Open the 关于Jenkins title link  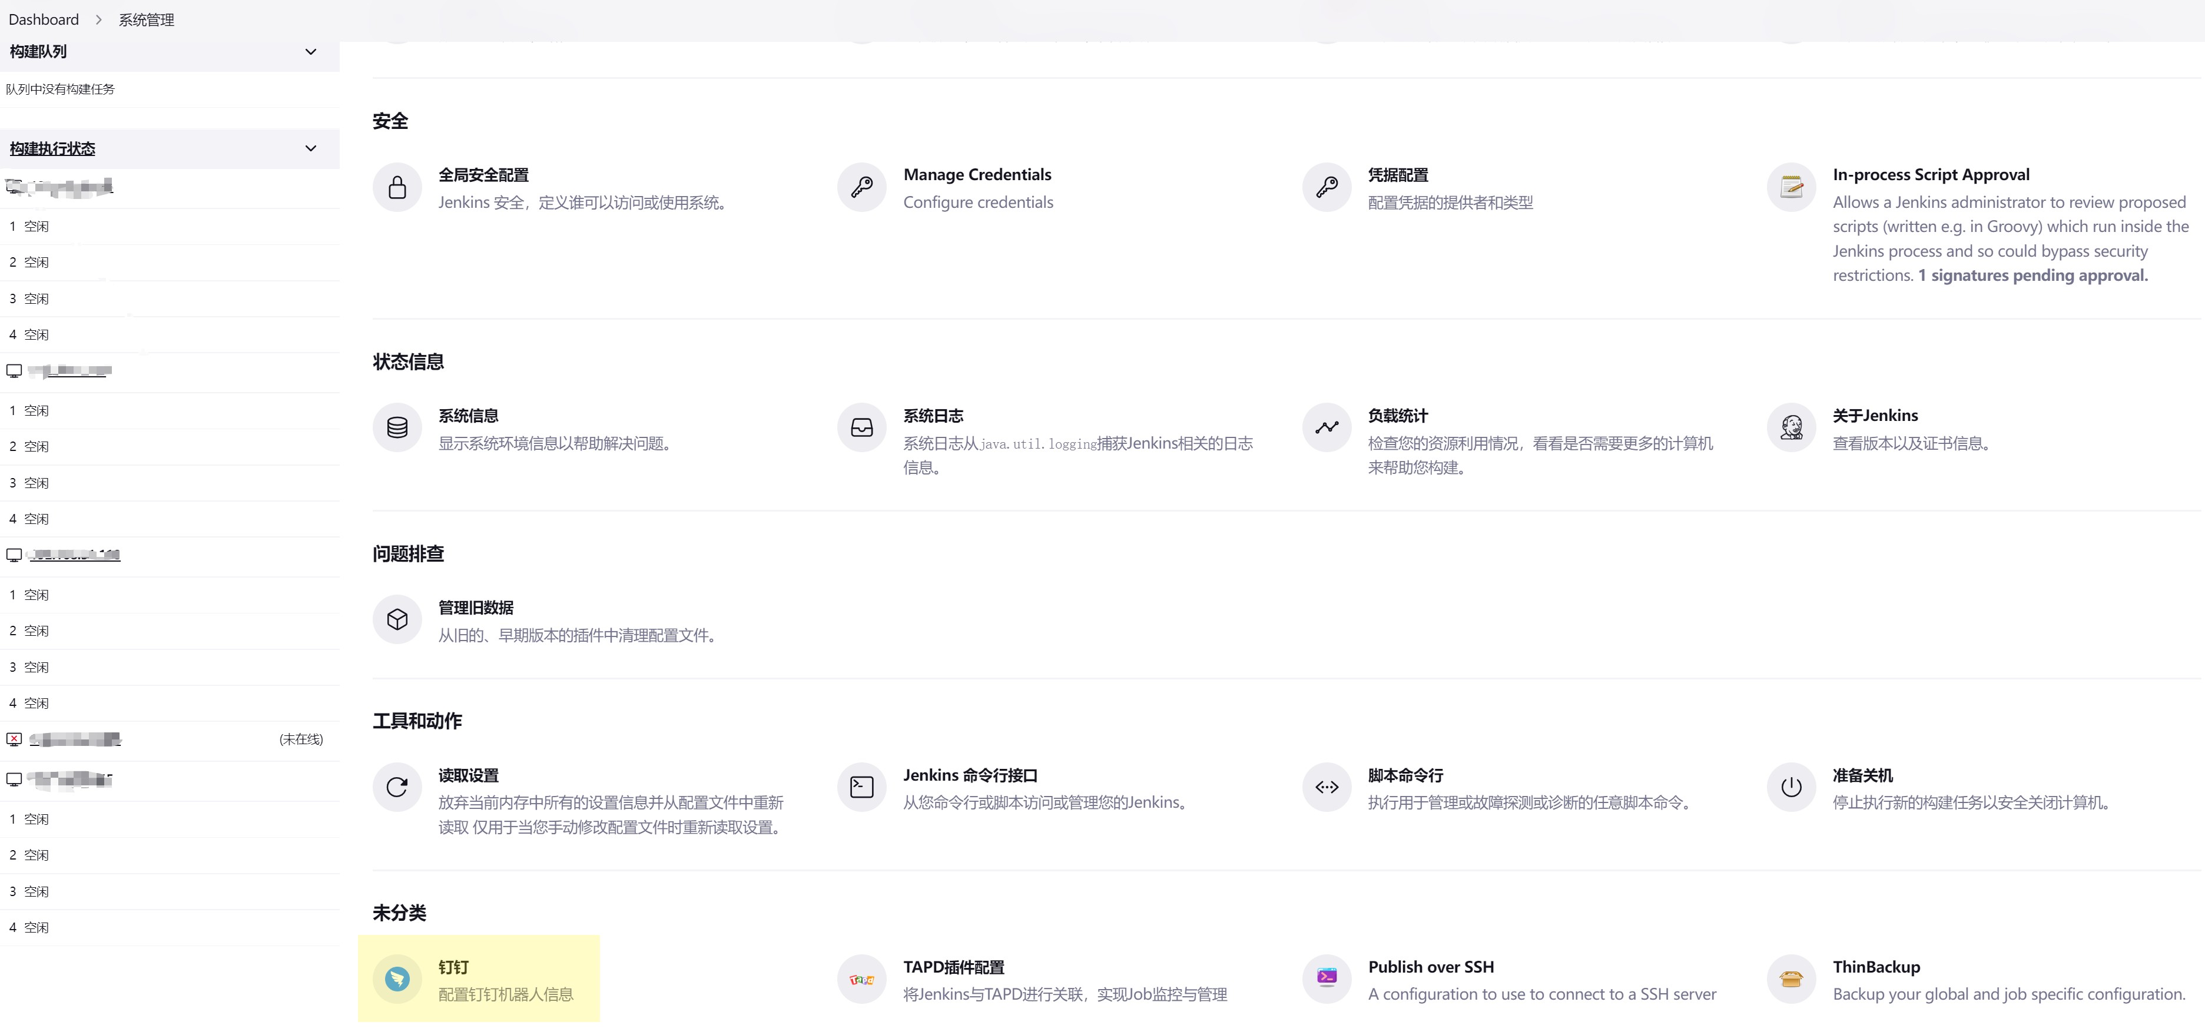pos(1875,416)
